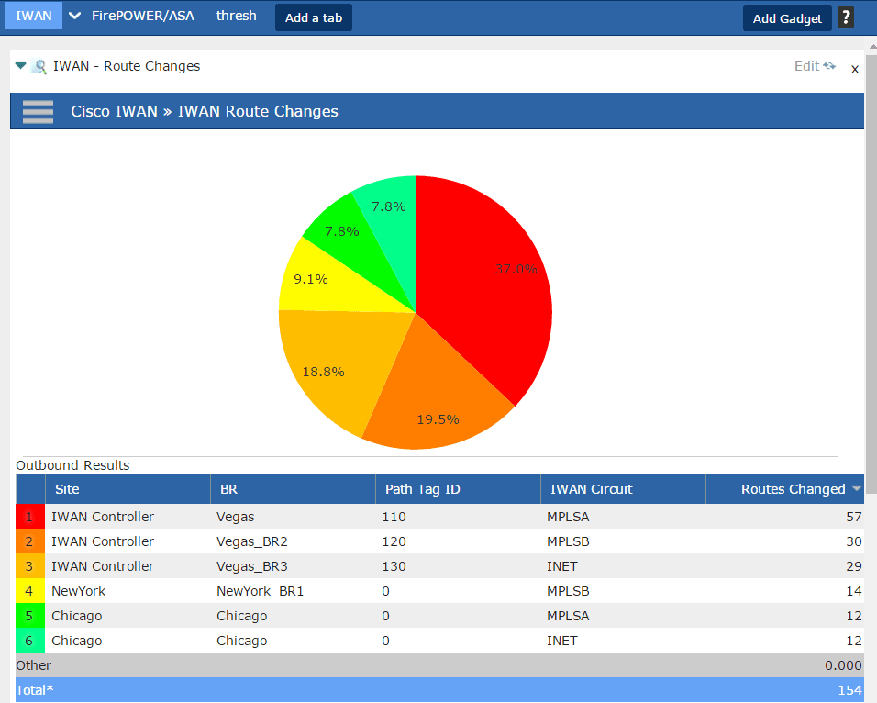
Task: Click MPLSA circuit in the Vegas row
Action: [x=568, y=517]
